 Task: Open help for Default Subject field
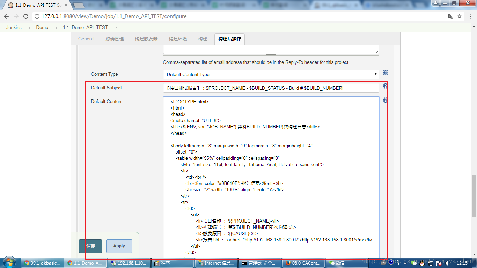pos(386,86)
